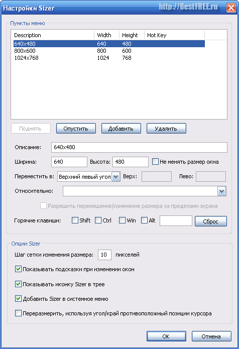Click the grid step size field
Viewport: 239px width, 349px height.
[104, 255]
